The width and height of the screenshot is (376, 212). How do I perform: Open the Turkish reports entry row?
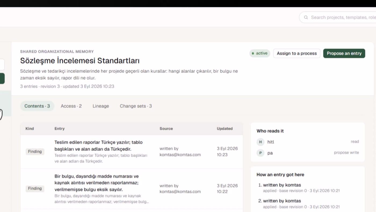(132, 152)
